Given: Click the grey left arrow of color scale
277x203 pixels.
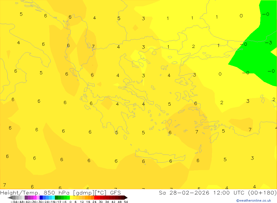Looking at the screenshot, I should [10, 197].
